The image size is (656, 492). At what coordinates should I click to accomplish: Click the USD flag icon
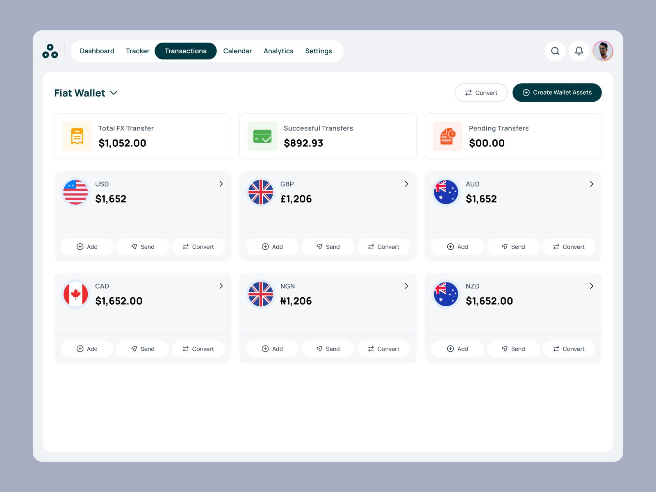coord(75,192)
